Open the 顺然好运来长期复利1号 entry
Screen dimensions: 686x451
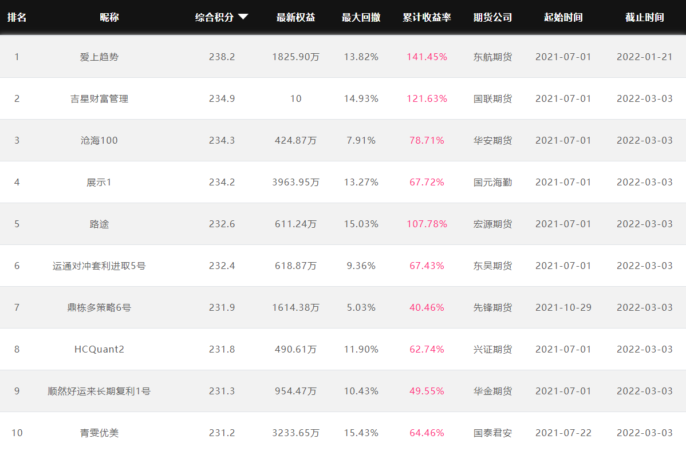click(x=99, y=391)
